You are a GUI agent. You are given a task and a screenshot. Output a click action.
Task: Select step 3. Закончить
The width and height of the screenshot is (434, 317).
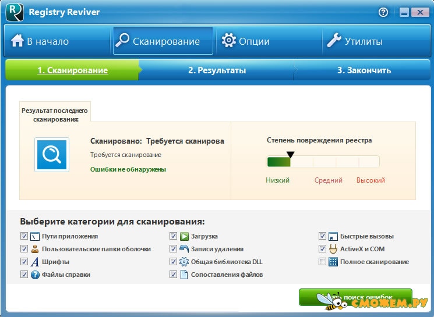364,70
